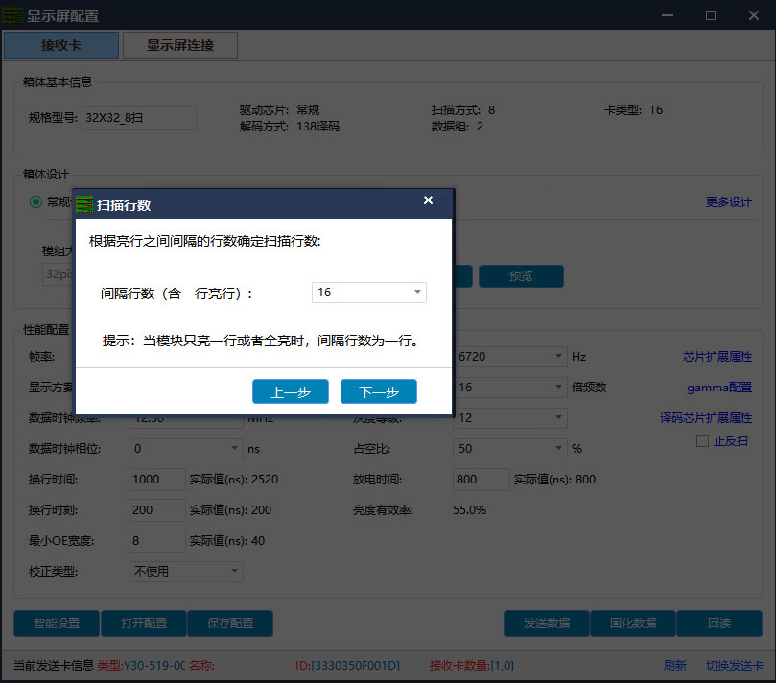Open the 间隔行数 dropdown showing 16
Viewport: 776px width, 683px height.
tap(368, 292)
